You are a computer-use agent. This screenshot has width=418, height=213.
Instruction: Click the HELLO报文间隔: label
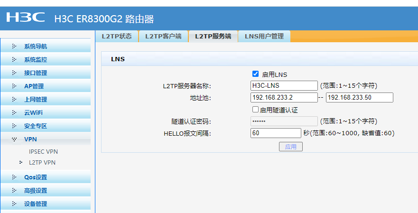187,134
